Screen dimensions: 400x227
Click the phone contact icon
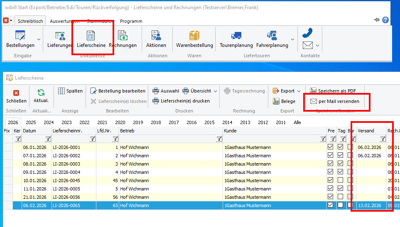(x=307, y=32)
